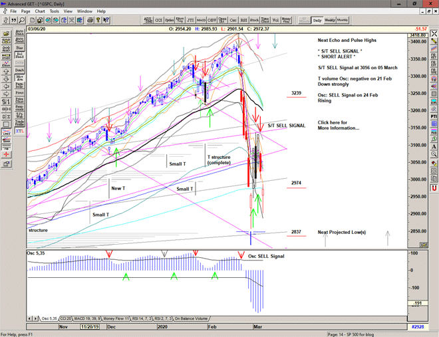Select the On Balance Volume tab
Screen dimensions: 439x337
[x=189, y=318]
